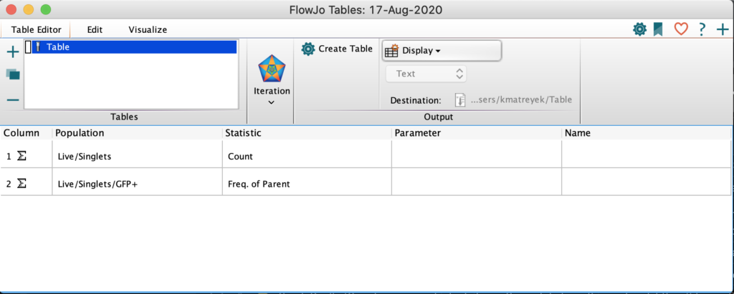This screenshot has width=734, height=294.
Task: Open the Display output dropdown
Action: coord(442,51)
